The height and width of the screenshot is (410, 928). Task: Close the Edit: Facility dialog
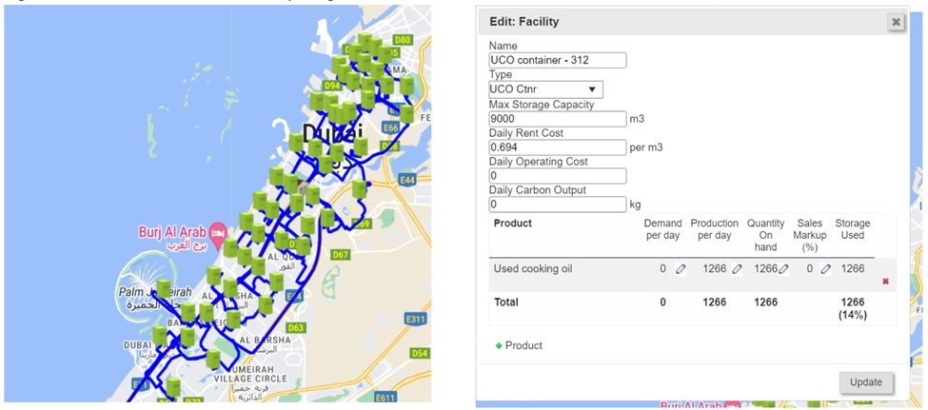click(x=896, y=22)
